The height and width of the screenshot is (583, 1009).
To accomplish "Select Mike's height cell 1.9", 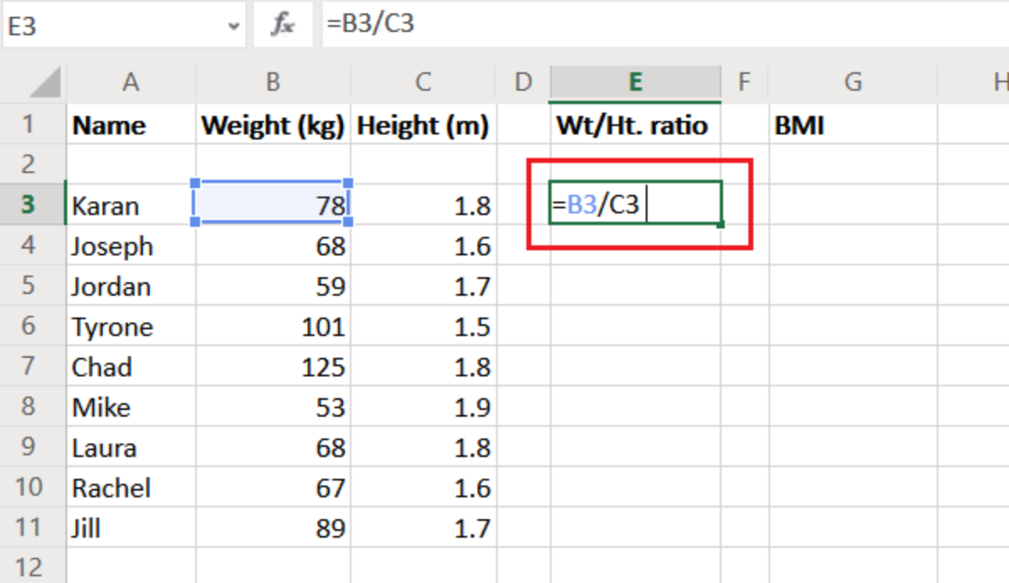I will (423, 407).
